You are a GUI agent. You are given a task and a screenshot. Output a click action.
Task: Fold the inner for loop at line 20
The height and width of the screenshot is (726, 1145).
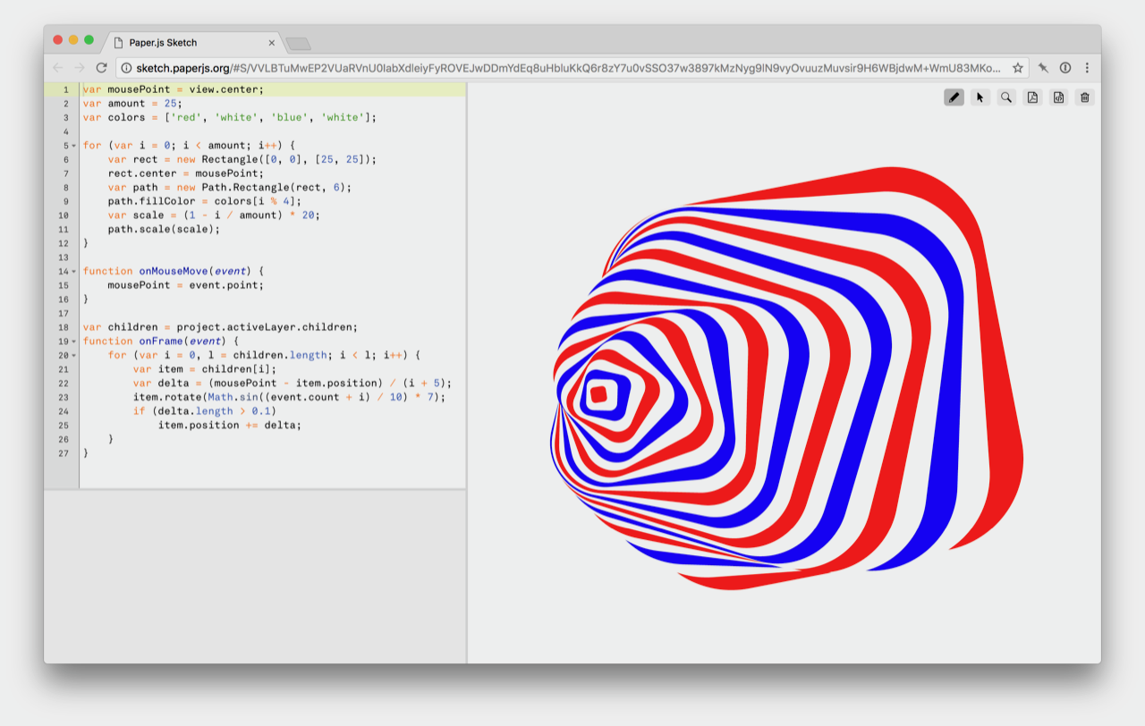click(x=74, y=355)
